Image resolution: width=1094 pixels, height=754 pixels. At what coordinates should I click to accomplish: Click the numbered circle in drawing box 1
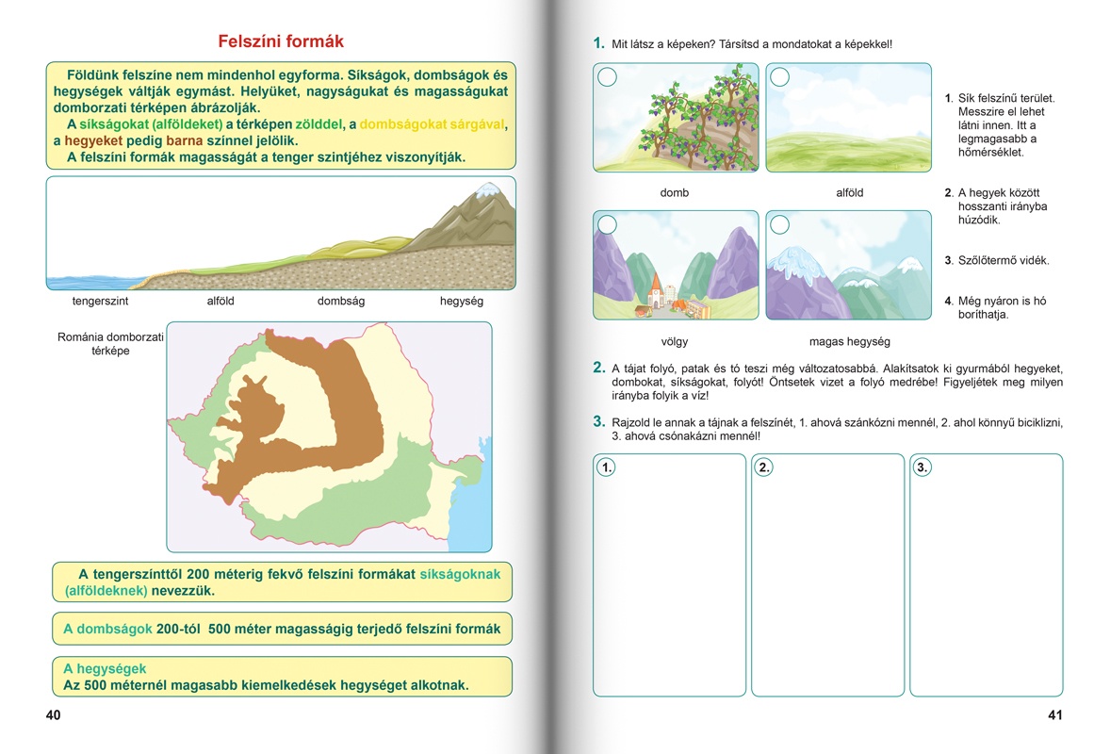click(607, 467)
